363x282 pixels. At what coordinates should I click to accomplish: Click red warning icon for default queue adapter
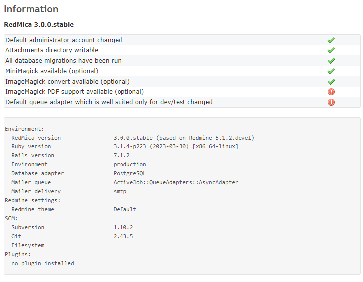pyautogui.click(x=331, y=102)
